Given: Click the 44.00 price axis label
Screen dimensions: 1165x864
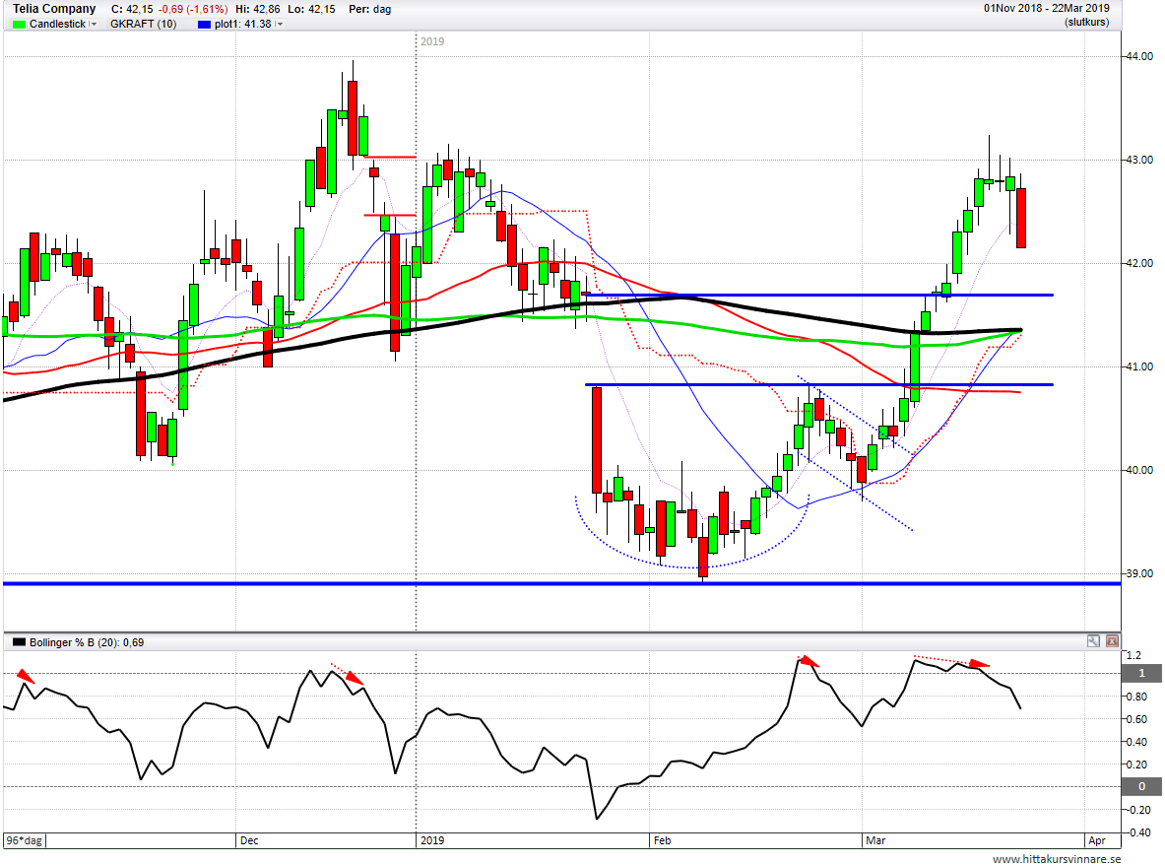Looking at the screenshot, I should (x=1139, y=56).
